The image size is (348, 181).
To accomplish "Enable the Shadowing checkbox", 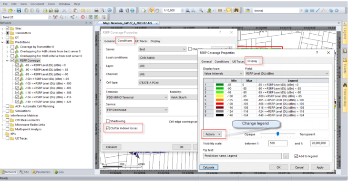I will click(108, 121).
